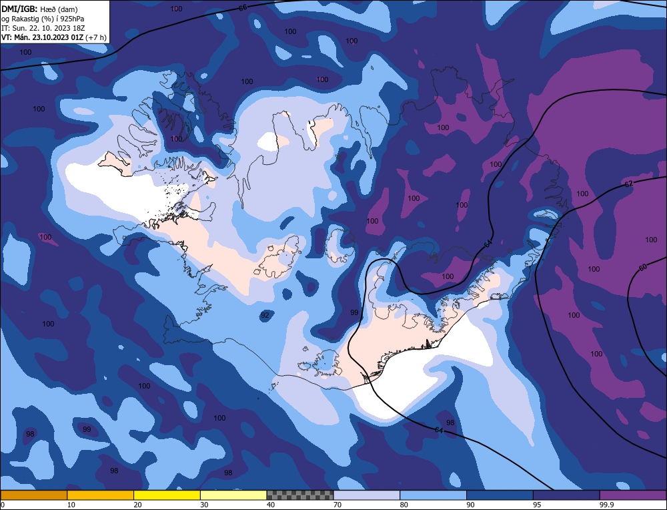Image resolution: width=667 pixels, height=510 pixels.
Task: Click the '62' contour line label
Action: pyautogui.click(x=629, y=184)
